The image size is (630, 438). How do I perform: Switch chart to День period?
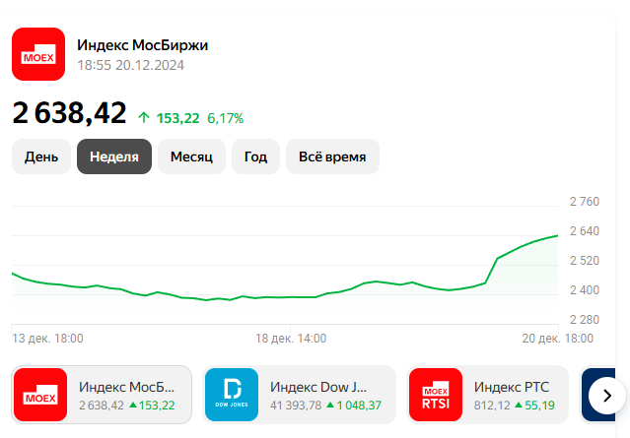tap(41, 156)
